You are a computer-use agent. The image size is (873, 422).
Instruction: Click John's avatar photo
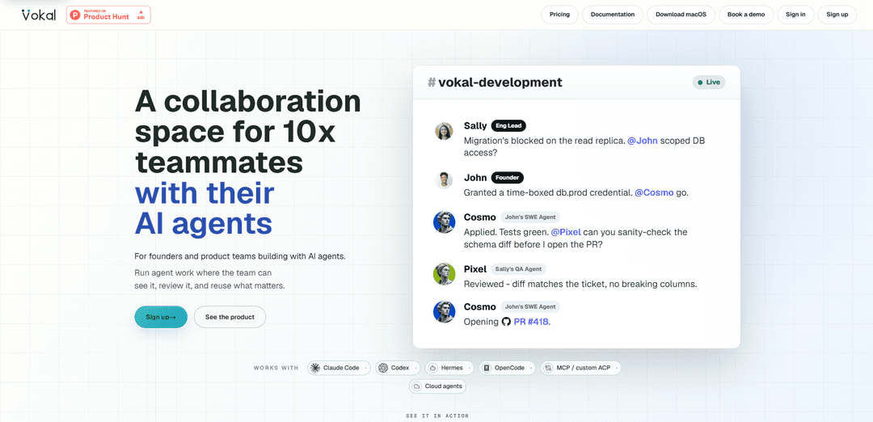(444, 179)
